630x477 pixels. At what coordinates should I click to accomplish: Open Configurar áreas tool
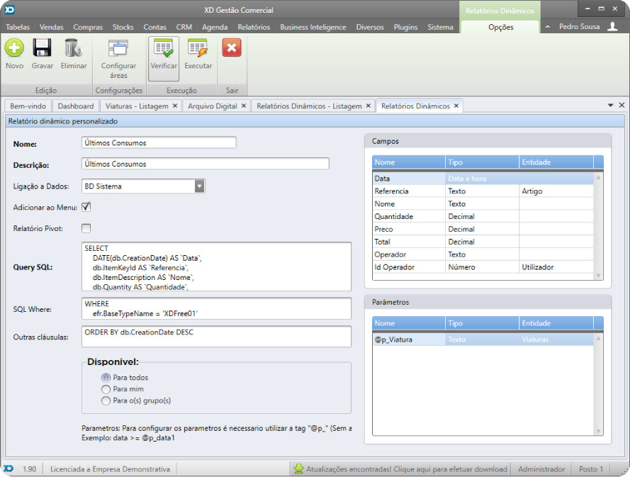118,50
